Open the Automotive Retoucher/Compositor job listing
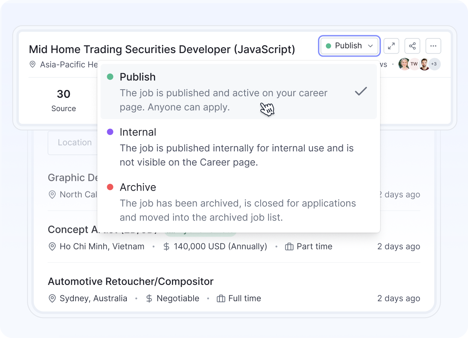The width and height of the screenshot is (468, 338). pos(131,281)
